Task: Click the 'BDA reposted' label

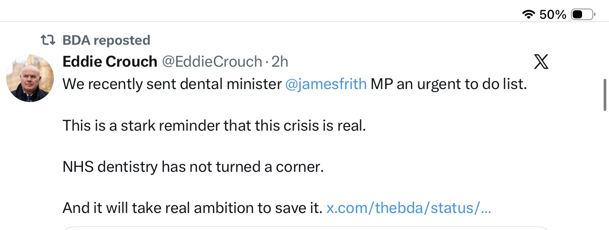Action: (106, 40)
